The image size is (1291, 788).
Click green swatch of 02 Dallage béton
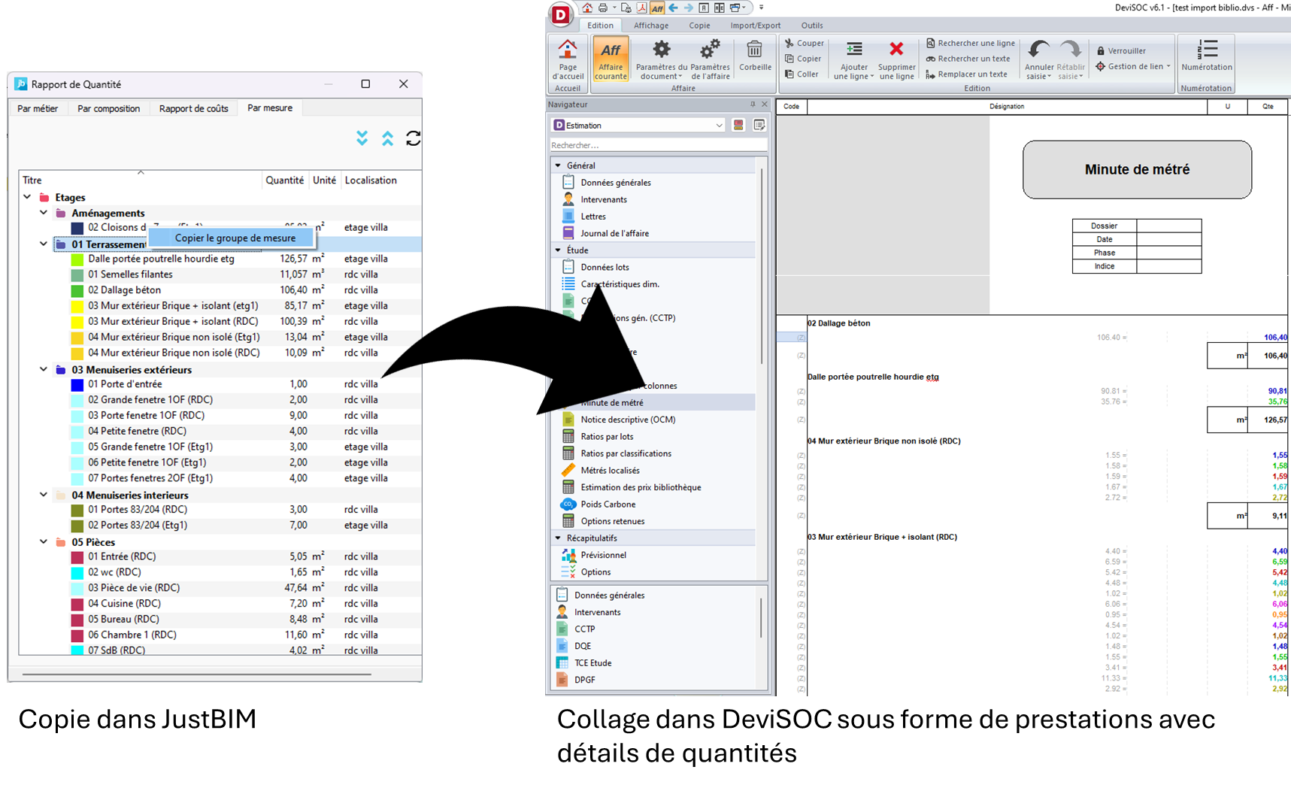(x=77, y=290)
